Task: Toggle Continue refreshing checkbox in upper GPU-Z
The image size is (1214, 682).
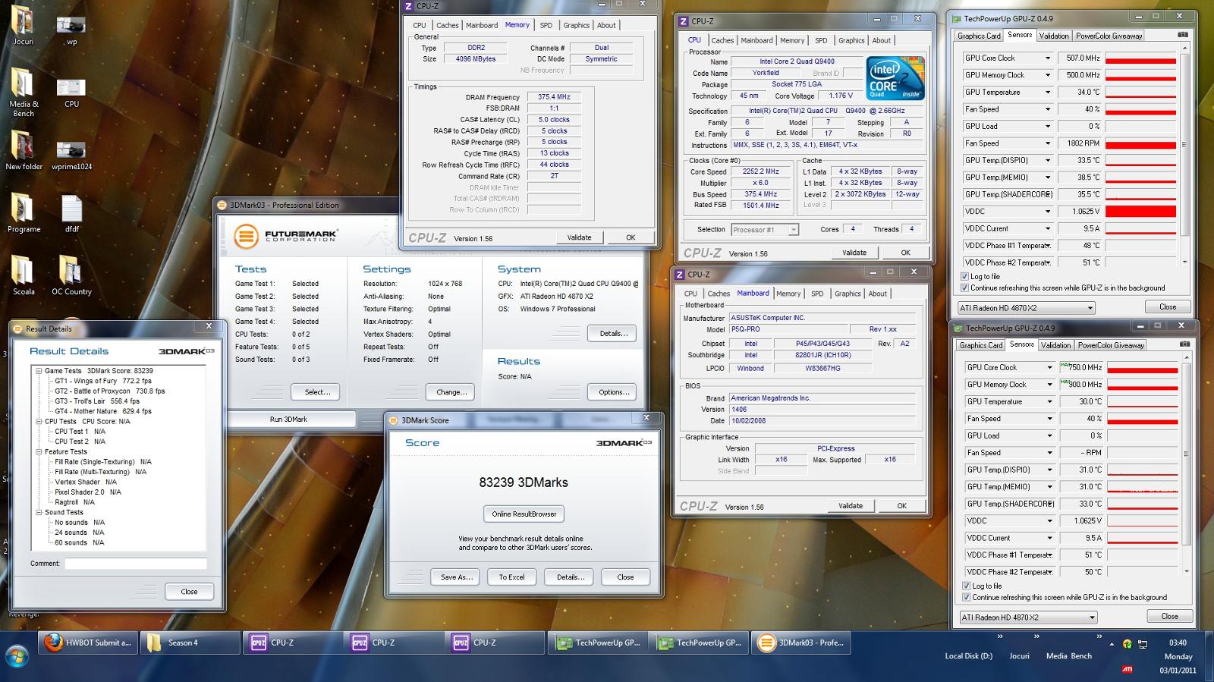Action: point(965,288)
